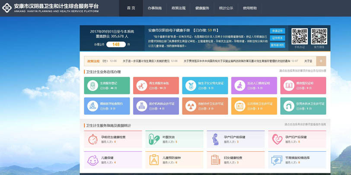The width and height of the screenshot is (351, 175).
Task: Click the 叶酸发放 pill capsule icon
Action: pos(154,139)
